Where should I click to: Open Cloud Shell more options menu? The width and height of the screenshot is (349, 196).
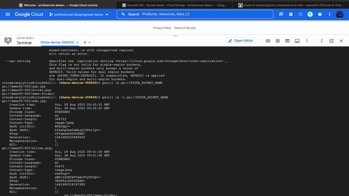pyautogui.click(x=306, y=41)
